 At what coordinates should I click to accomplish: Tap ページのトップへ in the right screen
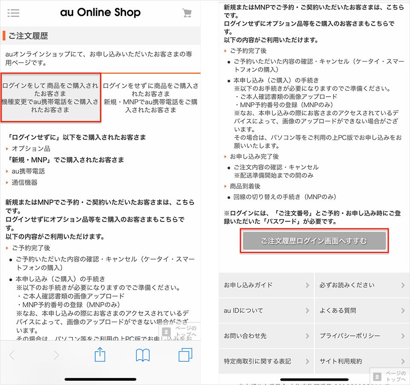click(389, 376)
